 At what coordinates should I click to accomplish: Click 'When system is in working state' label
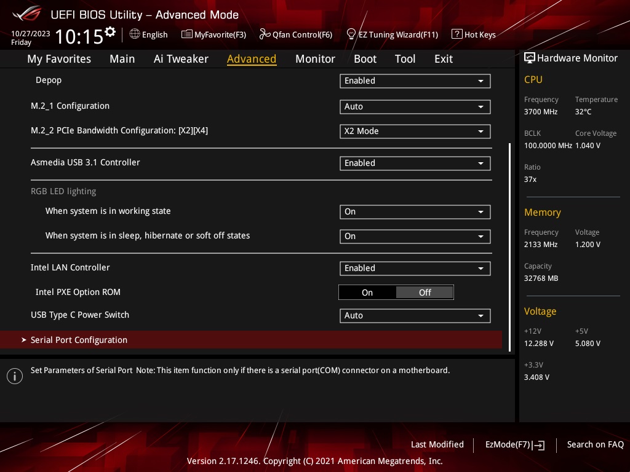pos(108,211)
